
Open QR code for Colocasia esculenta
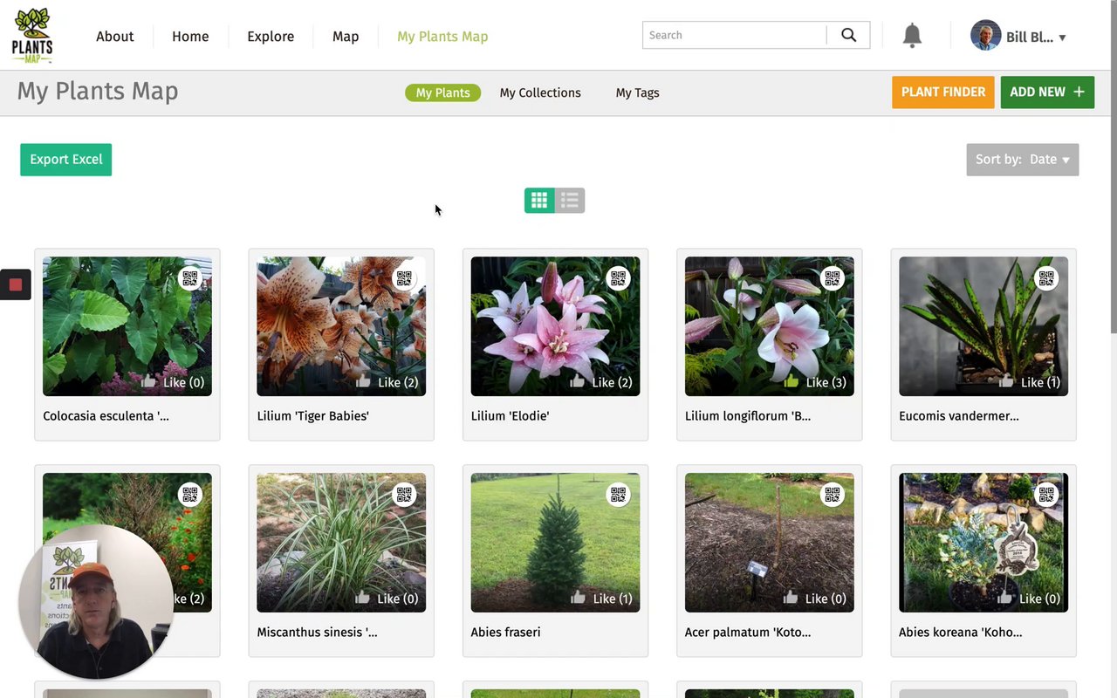(x=190, y=278)
